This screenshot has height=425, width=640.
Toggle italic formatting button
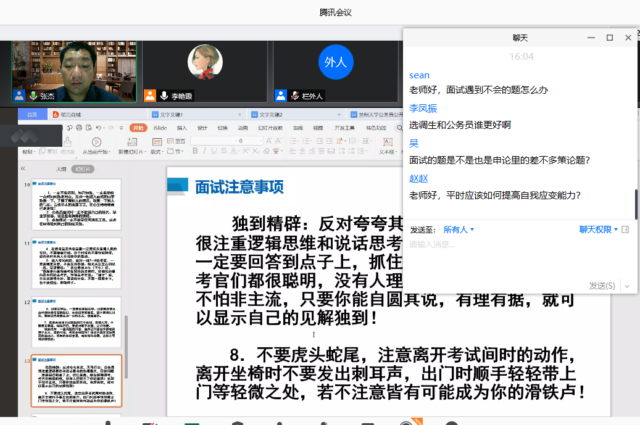(206, 152)
